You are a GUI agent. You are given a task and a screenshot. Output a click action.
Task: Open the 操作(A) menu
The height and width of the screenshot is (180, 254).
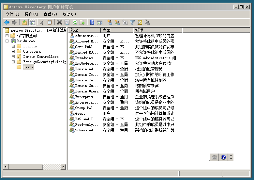[x=31, y=14]
